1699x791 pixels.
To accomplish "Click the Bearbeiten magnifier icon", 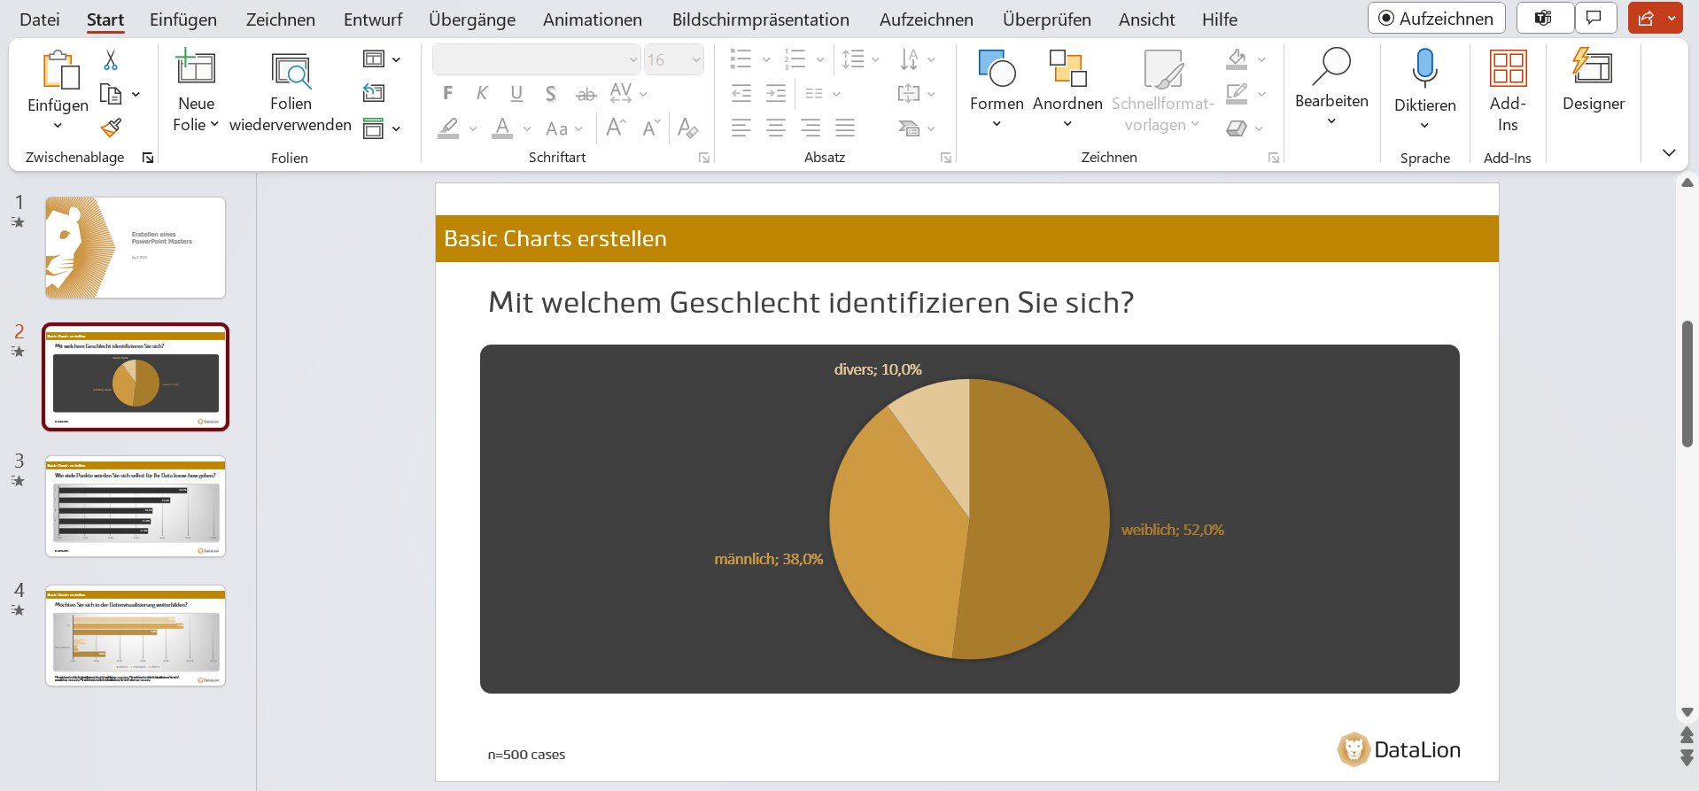I will tap(1331, 66).
